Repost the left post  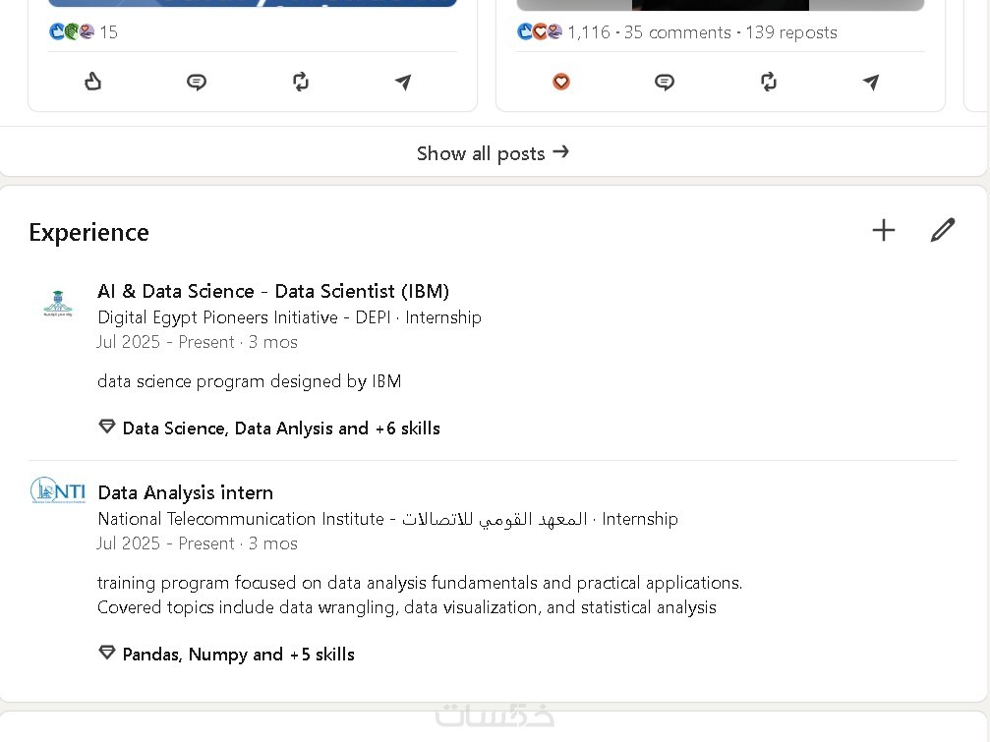[301, 82]
